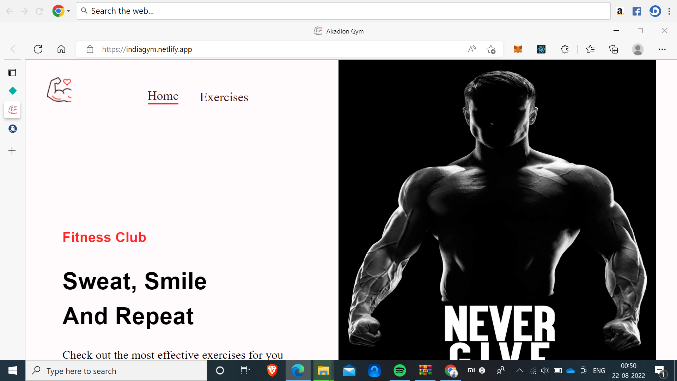
Task: Click the Search the web field
Action: (x=344, y=11)
